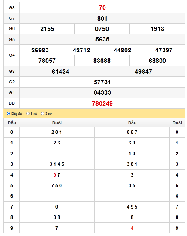Viewport: 187px width, 236px height.
Task: Click the G4 number 68600
Action: click(x=157, y=61)
